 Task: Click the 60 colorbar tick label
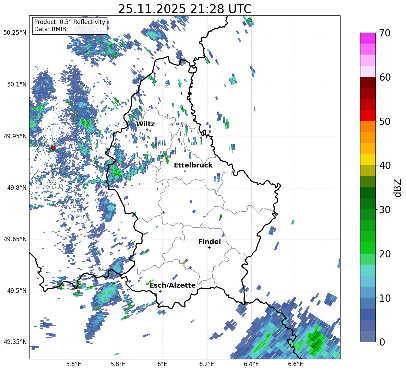(385, 77)
